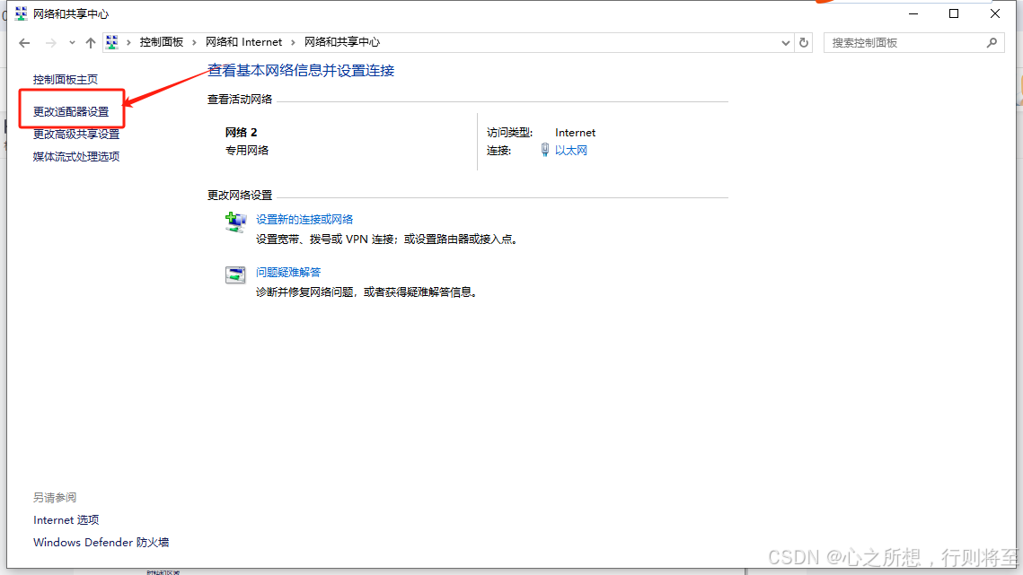Click the back navigation arrow
This screenshot has width=1023, height=575.
coord(24,43)
